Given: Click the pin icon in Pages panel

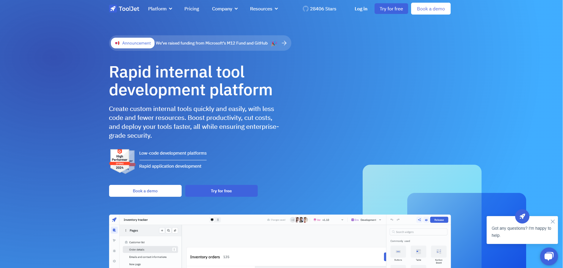Looking at the screenshot, I should click(x=175, y=230).
